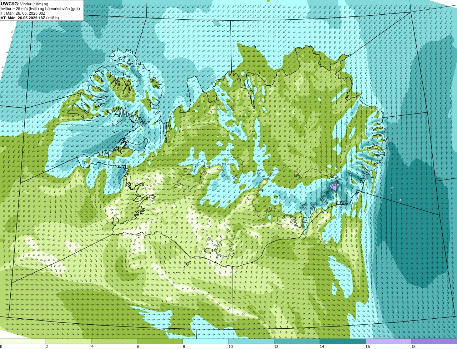
Task: Click the 4–6 m/s green legend swatch
Action: coord(114,342)
